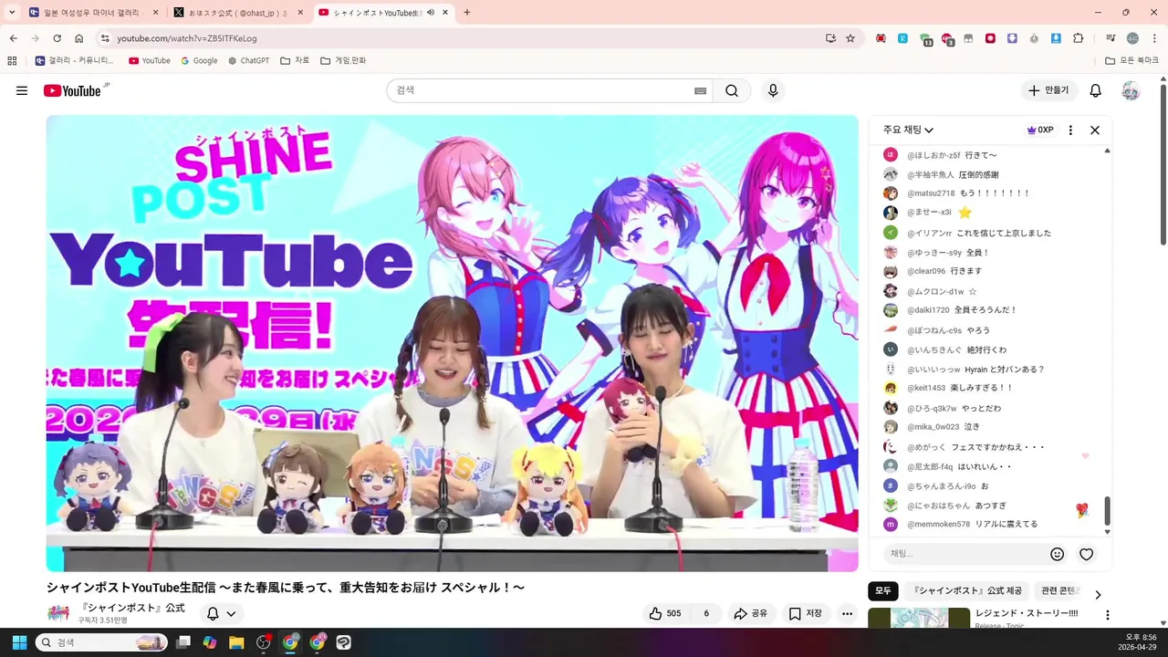Click the 만들기 create button
This screenshot has width=1168, height=657.
click(x=1048, y=90)
